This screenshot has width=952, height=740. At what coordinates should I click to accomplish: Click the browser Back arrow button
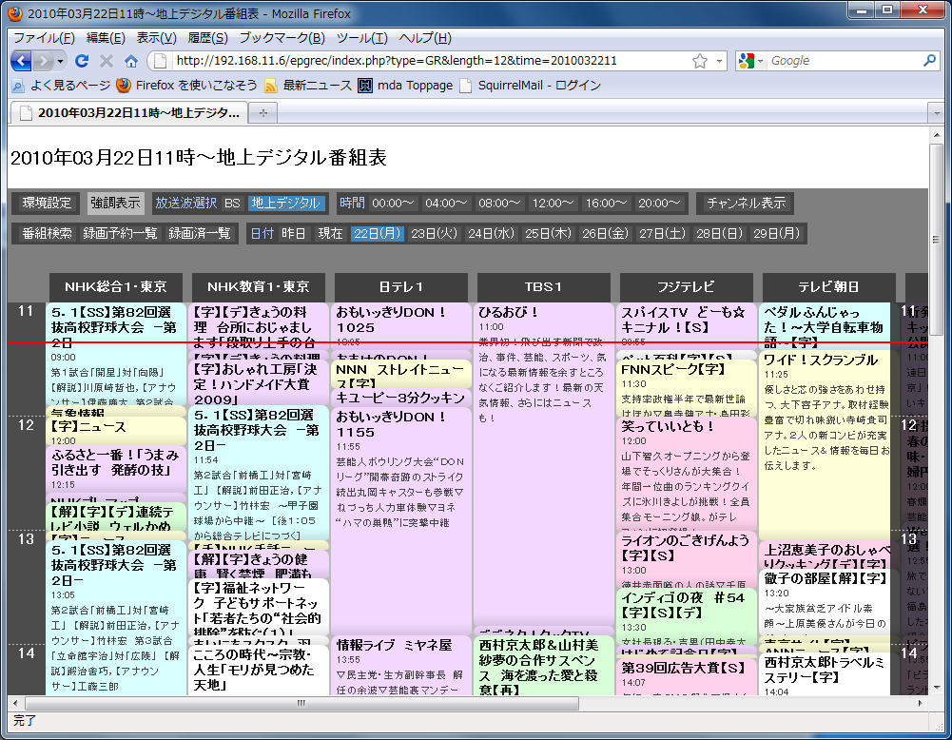21,61
